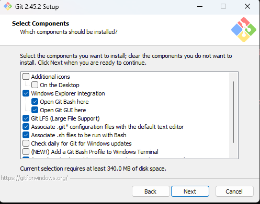Go Back to previous setup page
Image resolution: width=260 pixels, height=204 pixels.
coord(151,191)
